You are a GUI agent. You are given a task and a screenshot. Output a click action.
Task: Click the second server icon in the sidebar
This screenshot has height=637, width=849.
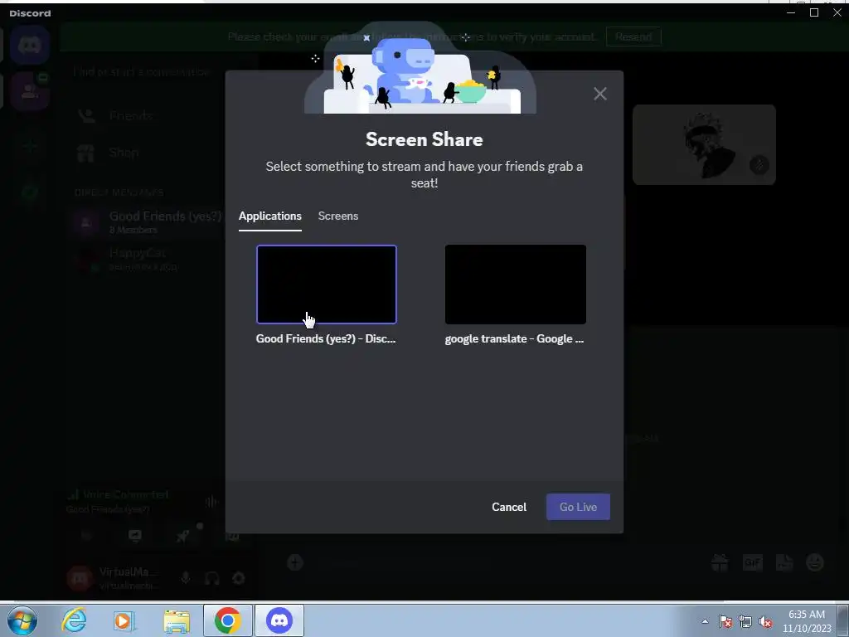30,91
